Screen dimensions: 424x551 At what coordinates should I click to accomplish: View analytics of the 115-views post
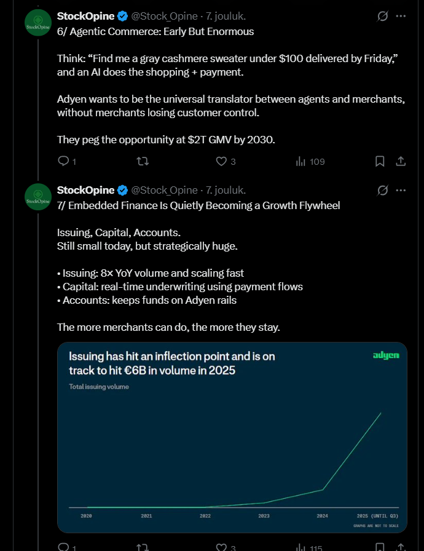[301, 547]
